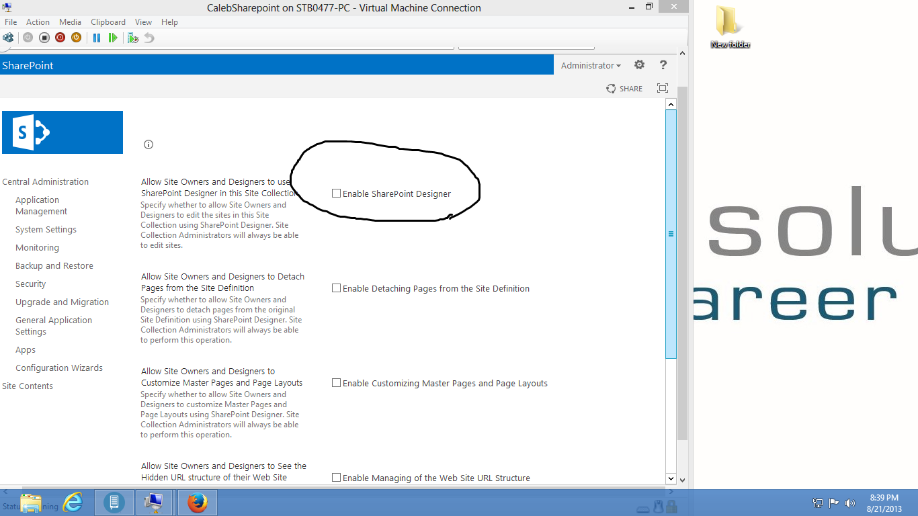Click the page's inner scrollbar up arrow
Viewport: 918px width, 516px height.
tap(671, 104)
